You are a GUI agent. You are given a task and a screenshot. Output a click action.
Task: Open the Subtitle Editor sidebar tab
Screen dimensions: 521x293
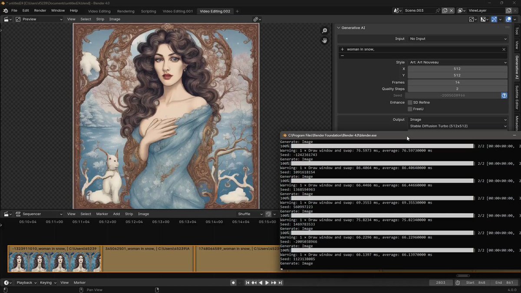[x=517, y=98]
